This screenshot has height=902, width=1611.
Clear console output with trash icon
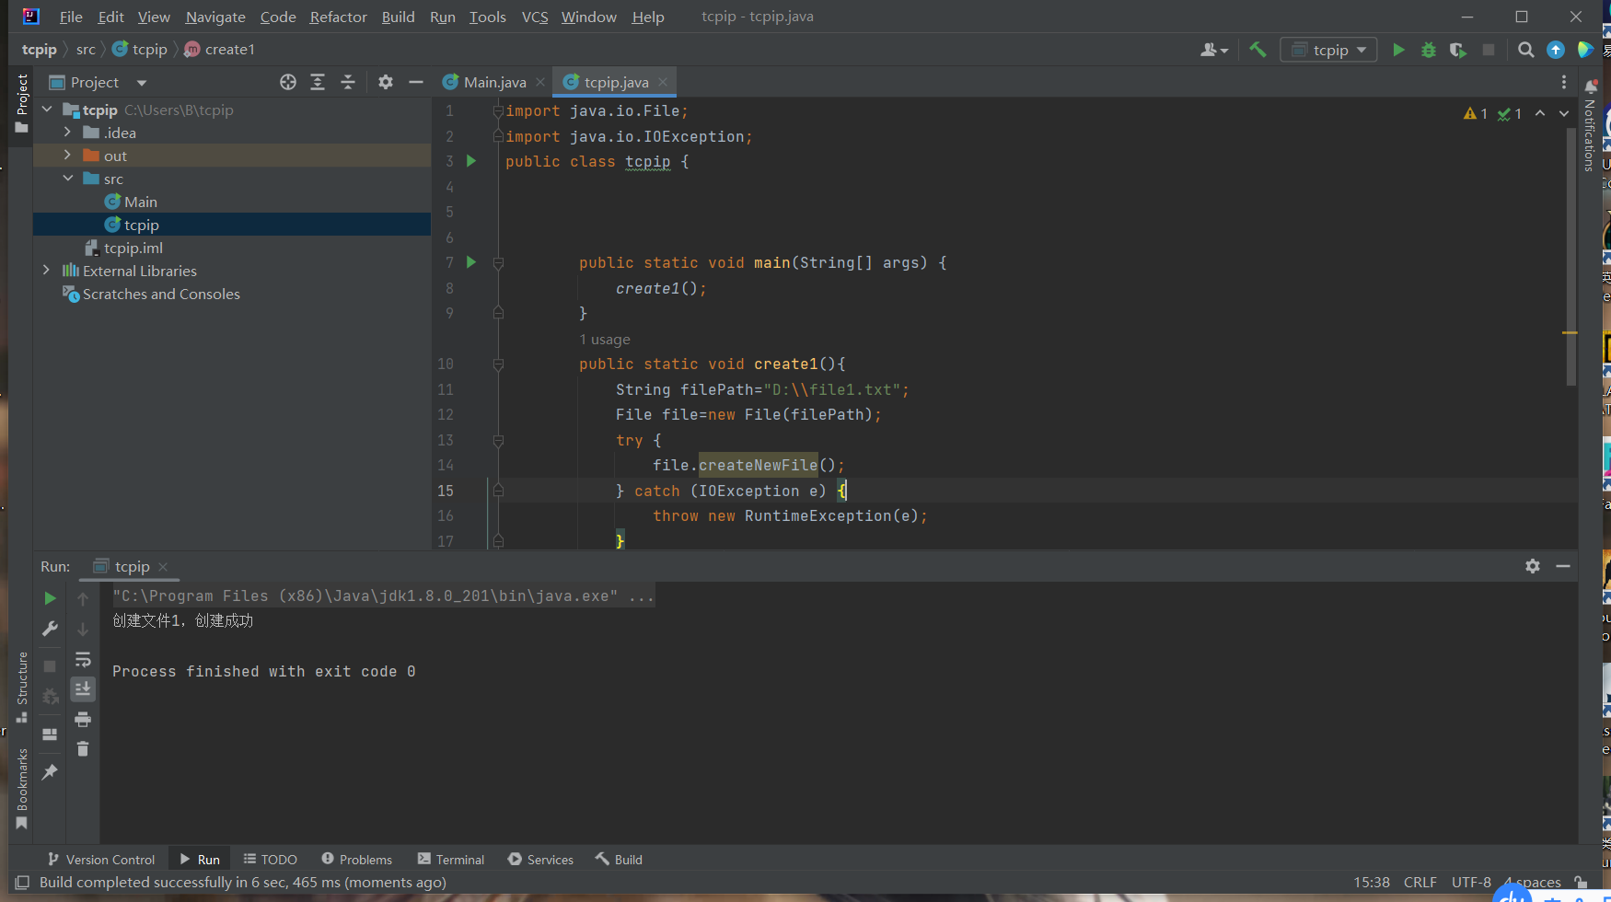tap(83, 749)
